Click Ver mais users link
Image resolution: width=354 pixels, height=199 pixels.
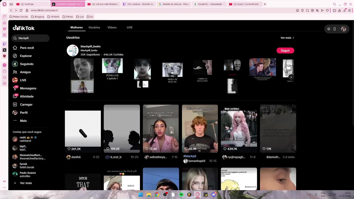287,38
